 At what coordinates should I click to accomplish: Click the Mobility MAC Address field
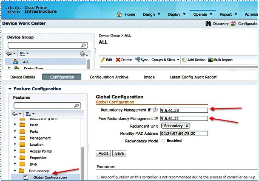pyautogui.click(x=184, y=134)
